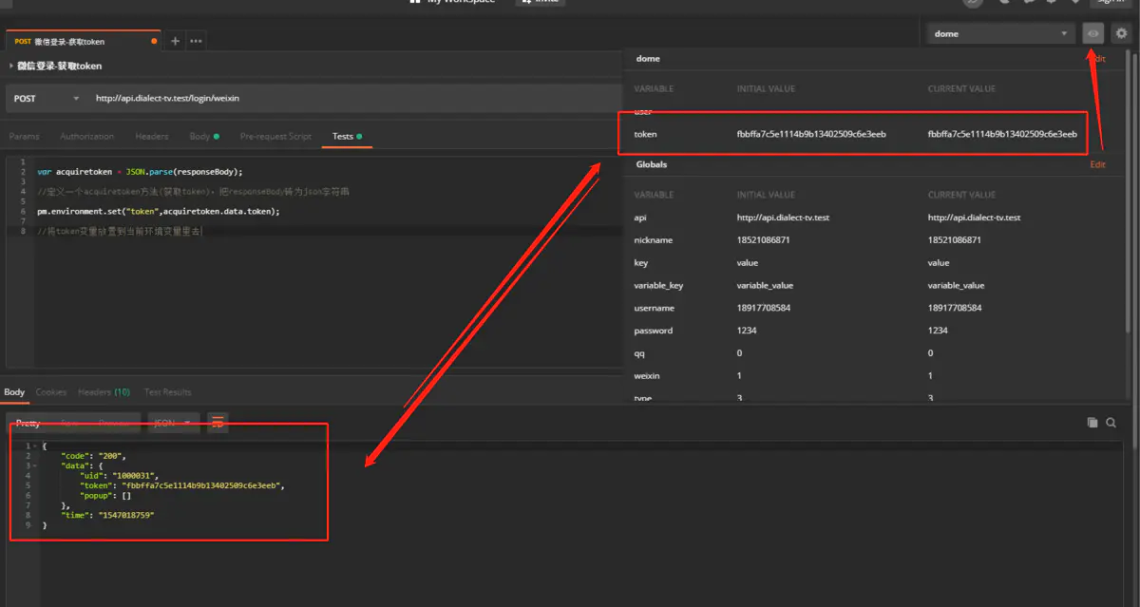This screenshot has height=607, width=1140.
Task: Click the token current value fbbffa7c5e…
Action: pyautogui.click(x=1002, y=134)
